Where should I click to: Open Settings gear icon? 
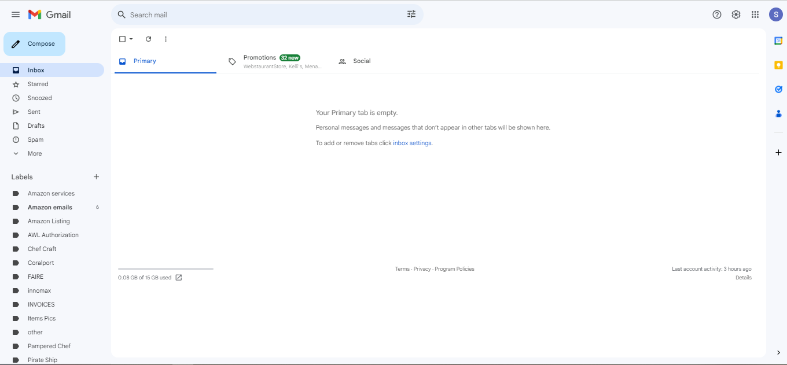[x=736, y=14]
